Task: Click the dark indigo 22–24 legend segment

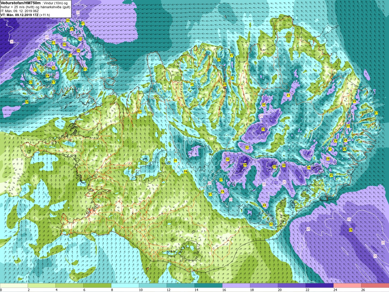Action: [x=320, y=286]
